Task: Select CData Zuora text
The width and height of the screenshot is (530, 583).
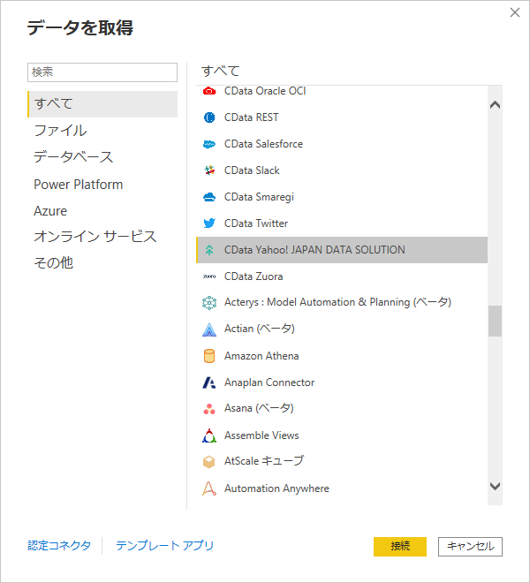Action: click(x=254, y=276)
